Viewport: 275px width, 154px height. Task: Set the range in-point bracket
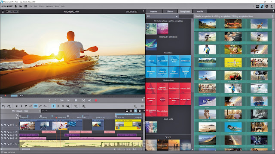pos(49,101)
